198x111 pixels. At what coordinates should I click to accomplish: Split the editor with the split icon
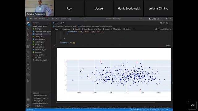(167, 23)
